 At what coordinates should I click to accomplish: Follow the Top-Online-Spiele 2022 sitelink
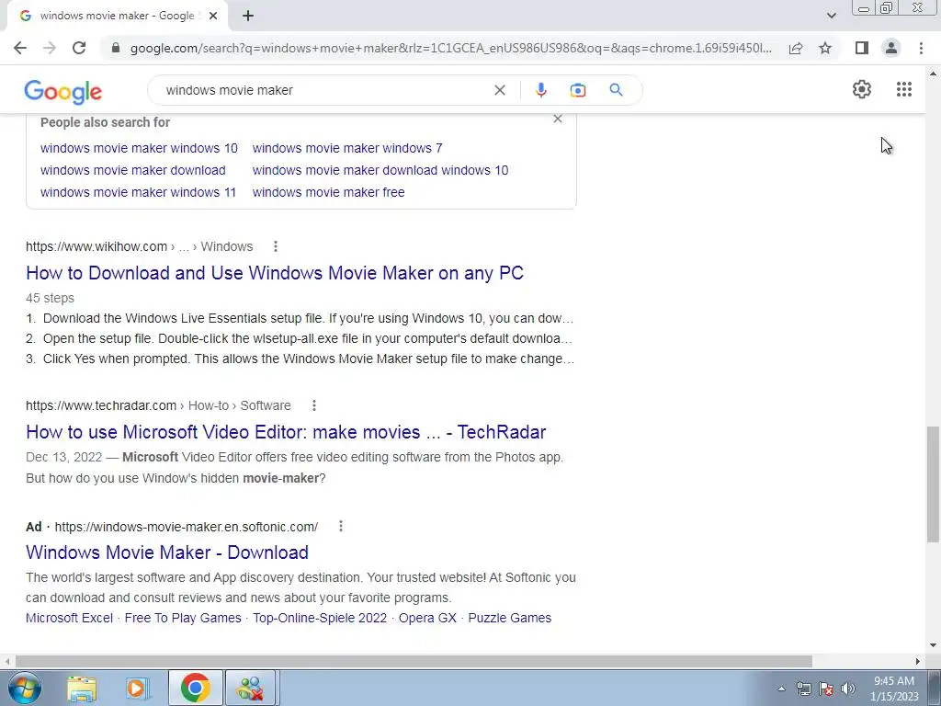click(x=320, y=618)
